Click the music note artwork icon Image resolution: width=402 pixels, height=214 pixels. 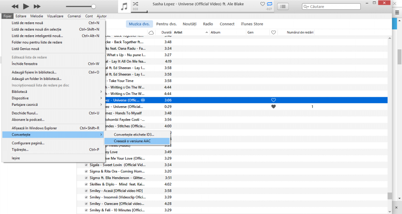(x=124, y=6)
